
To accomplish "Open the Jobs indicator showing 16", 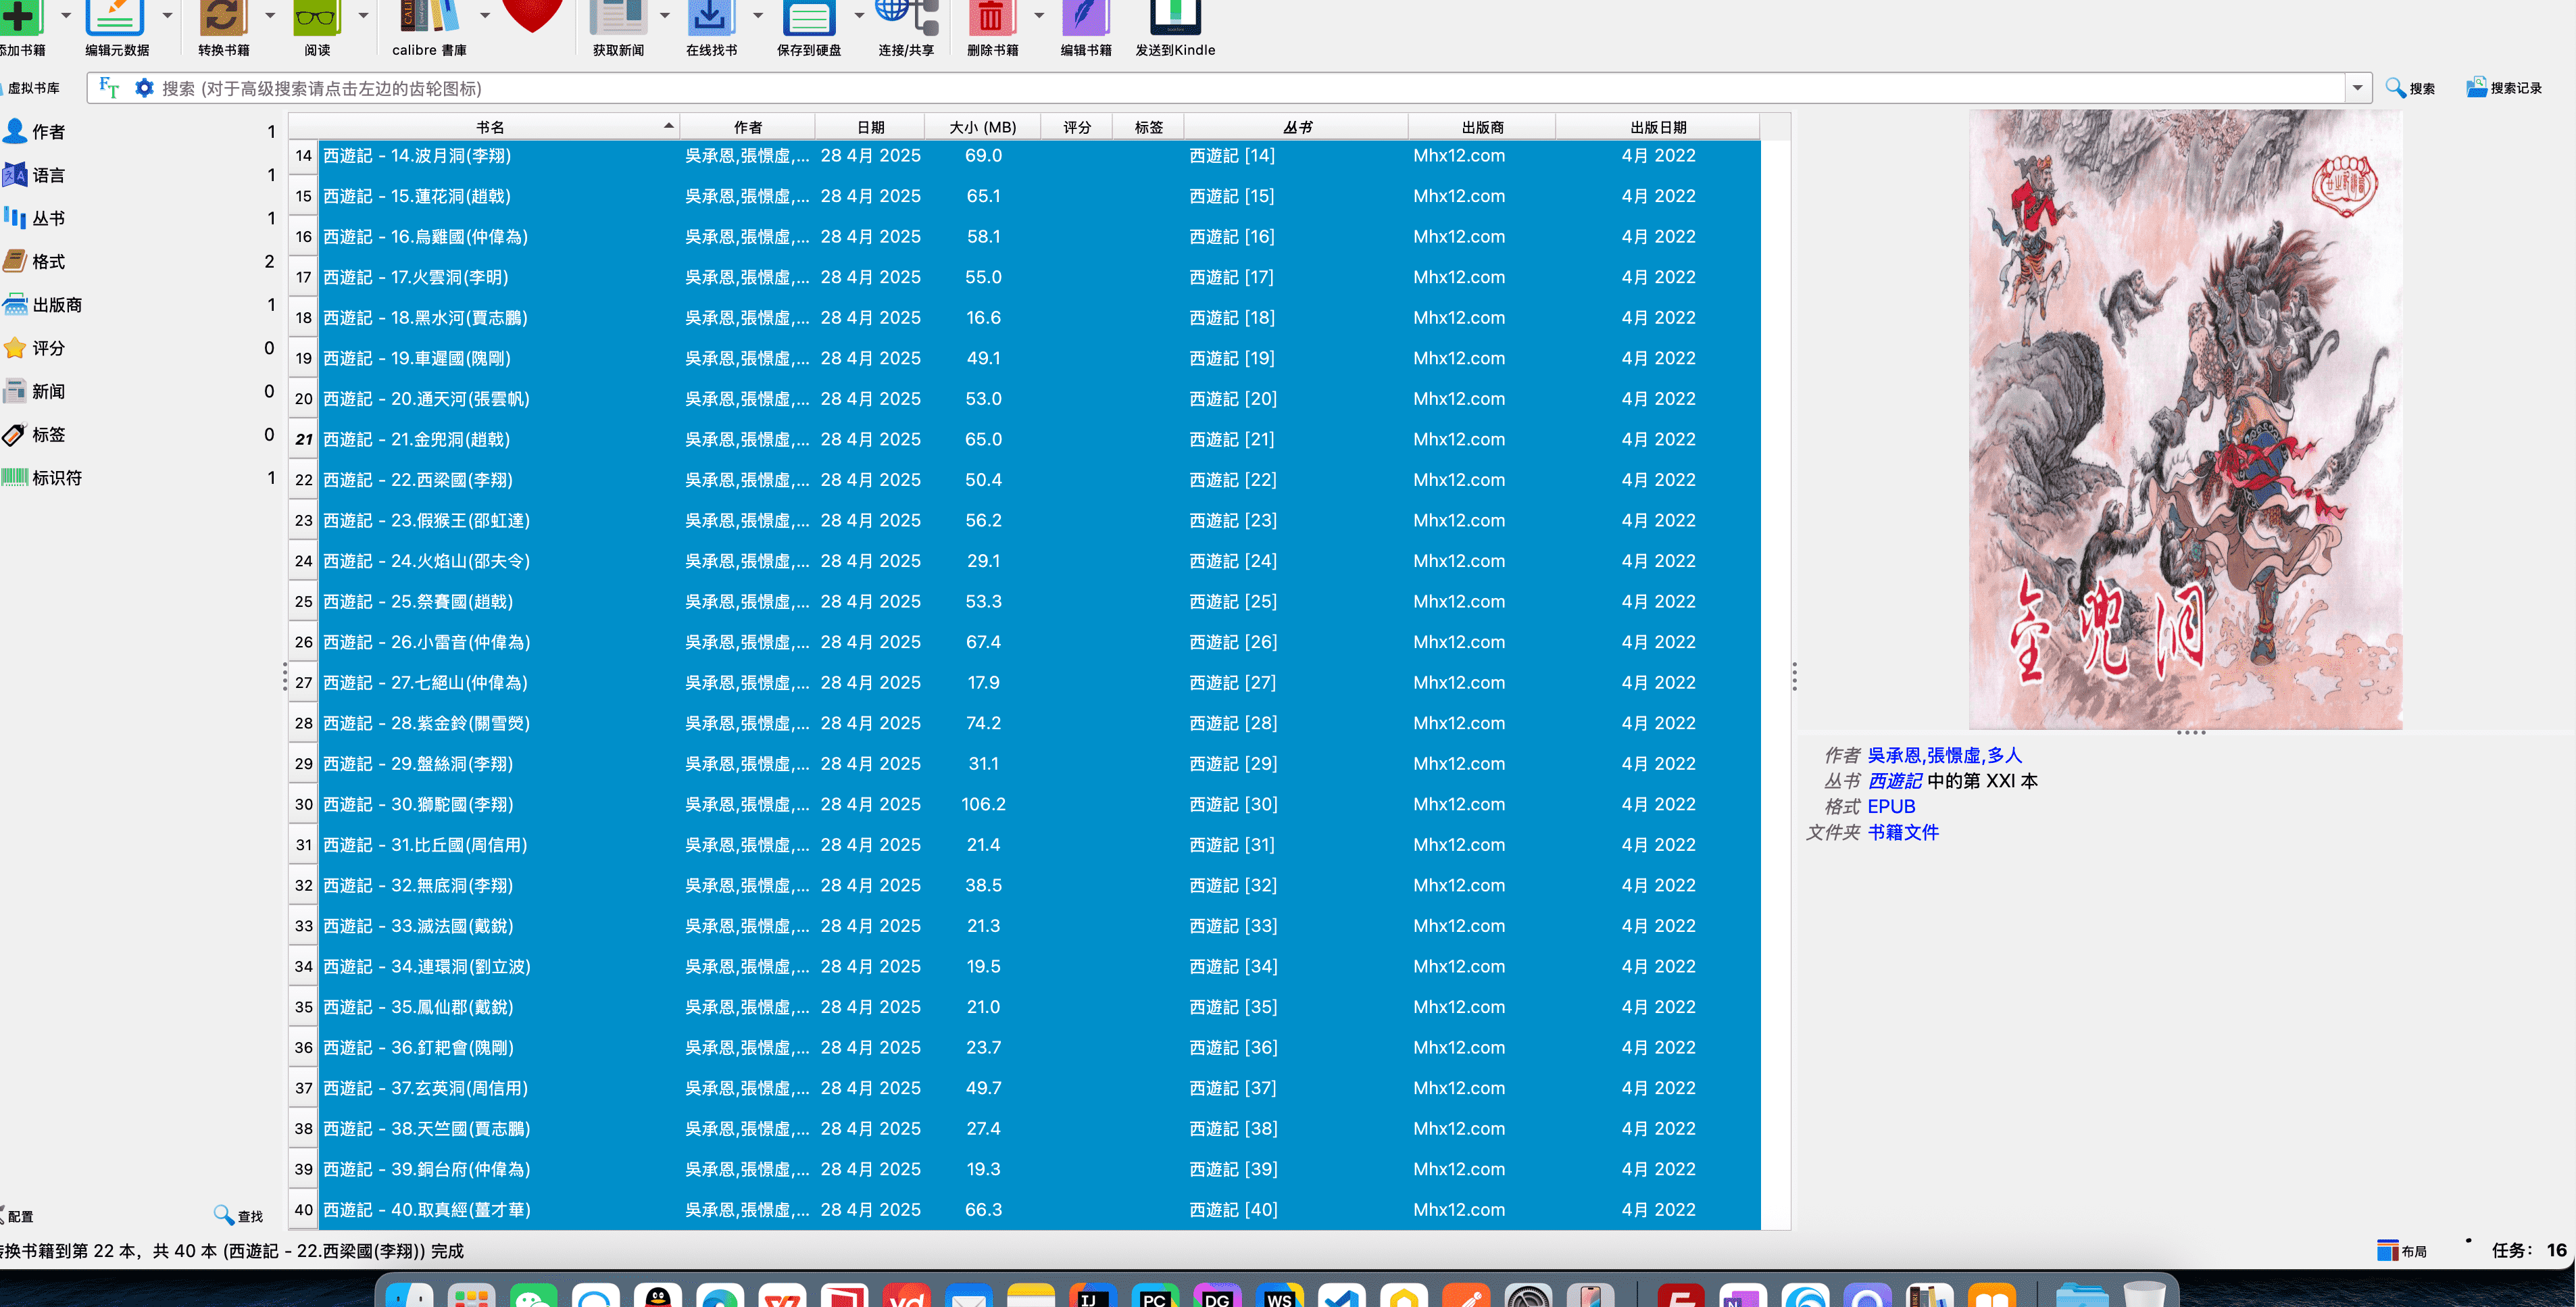I will [2529, 1250].
